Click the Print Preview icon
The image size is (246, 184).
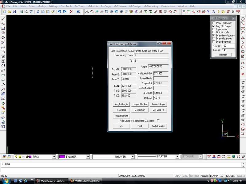tap(26, 12)
